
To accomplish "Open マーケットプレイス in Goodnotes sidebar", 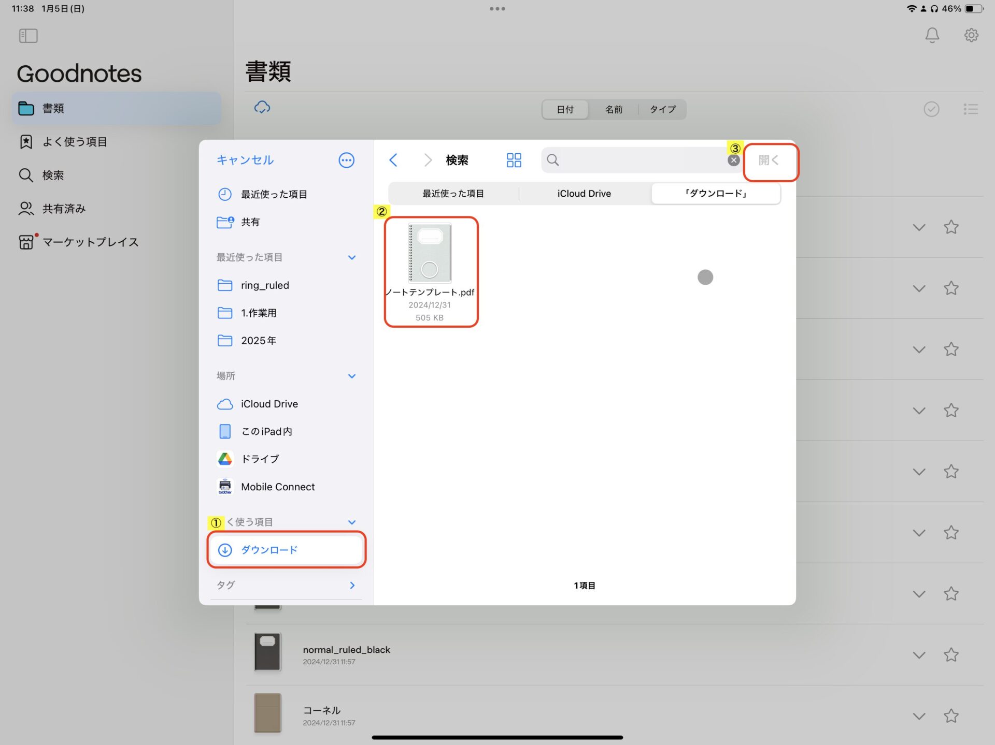I will [116, 242].
